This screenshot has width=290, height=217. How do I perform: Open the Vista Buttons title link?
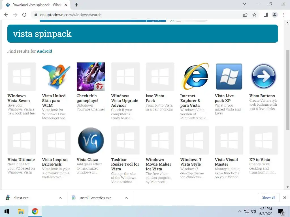[x=262, y=96]
